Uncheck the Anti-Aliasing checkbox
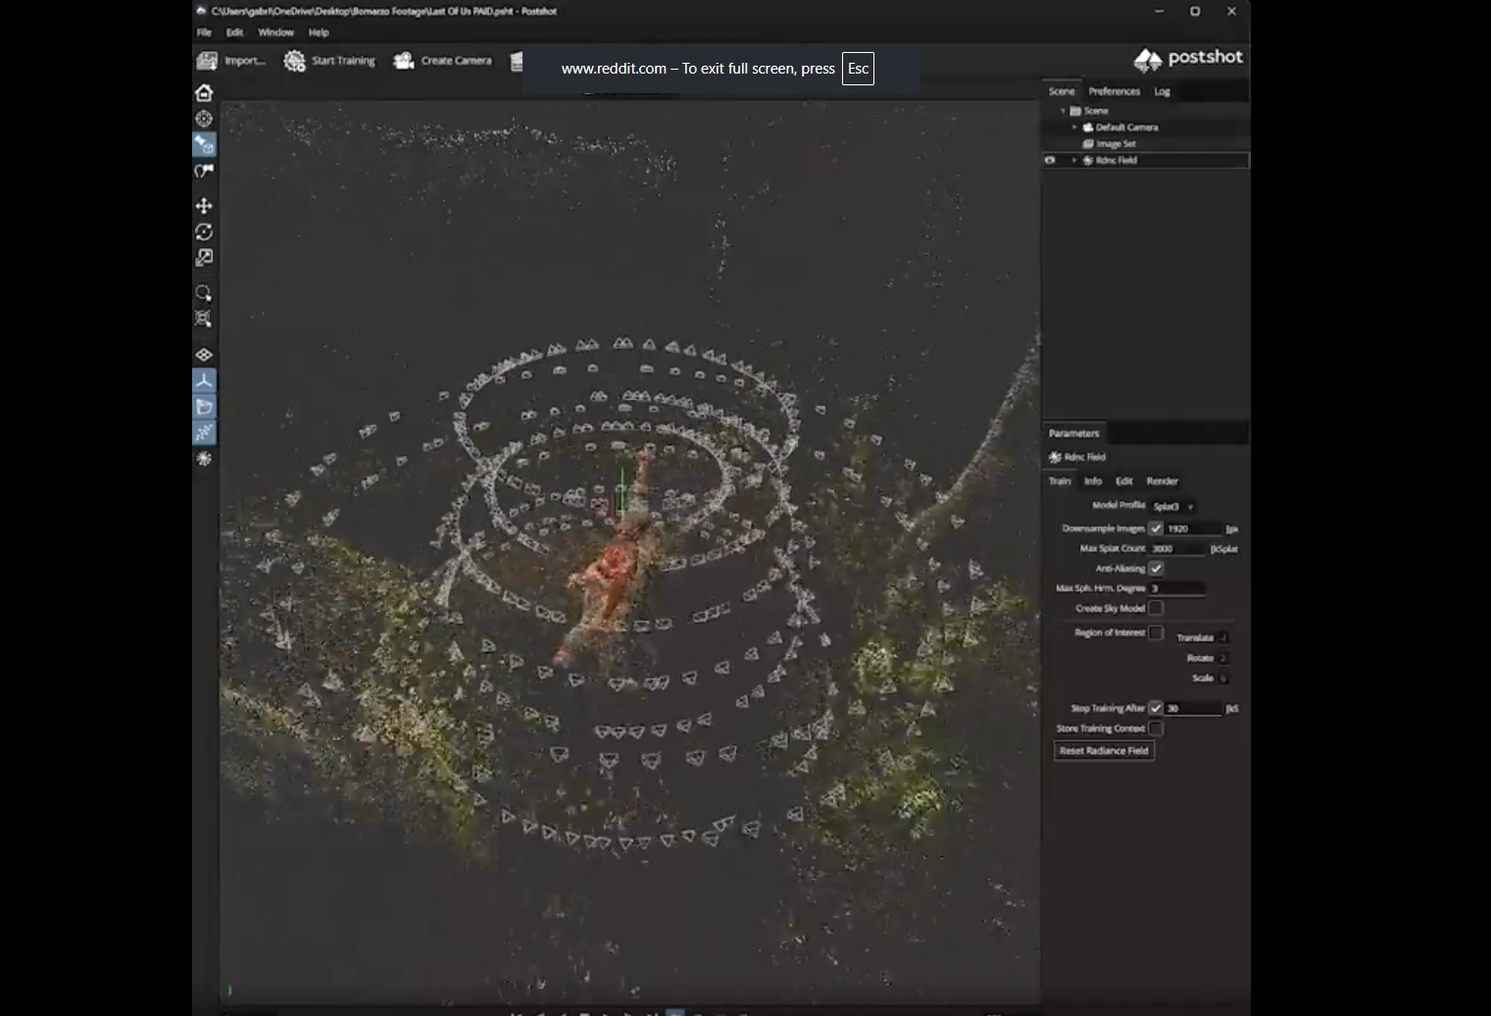The image size is (1491, 1016). click(x=1156, y=568)
